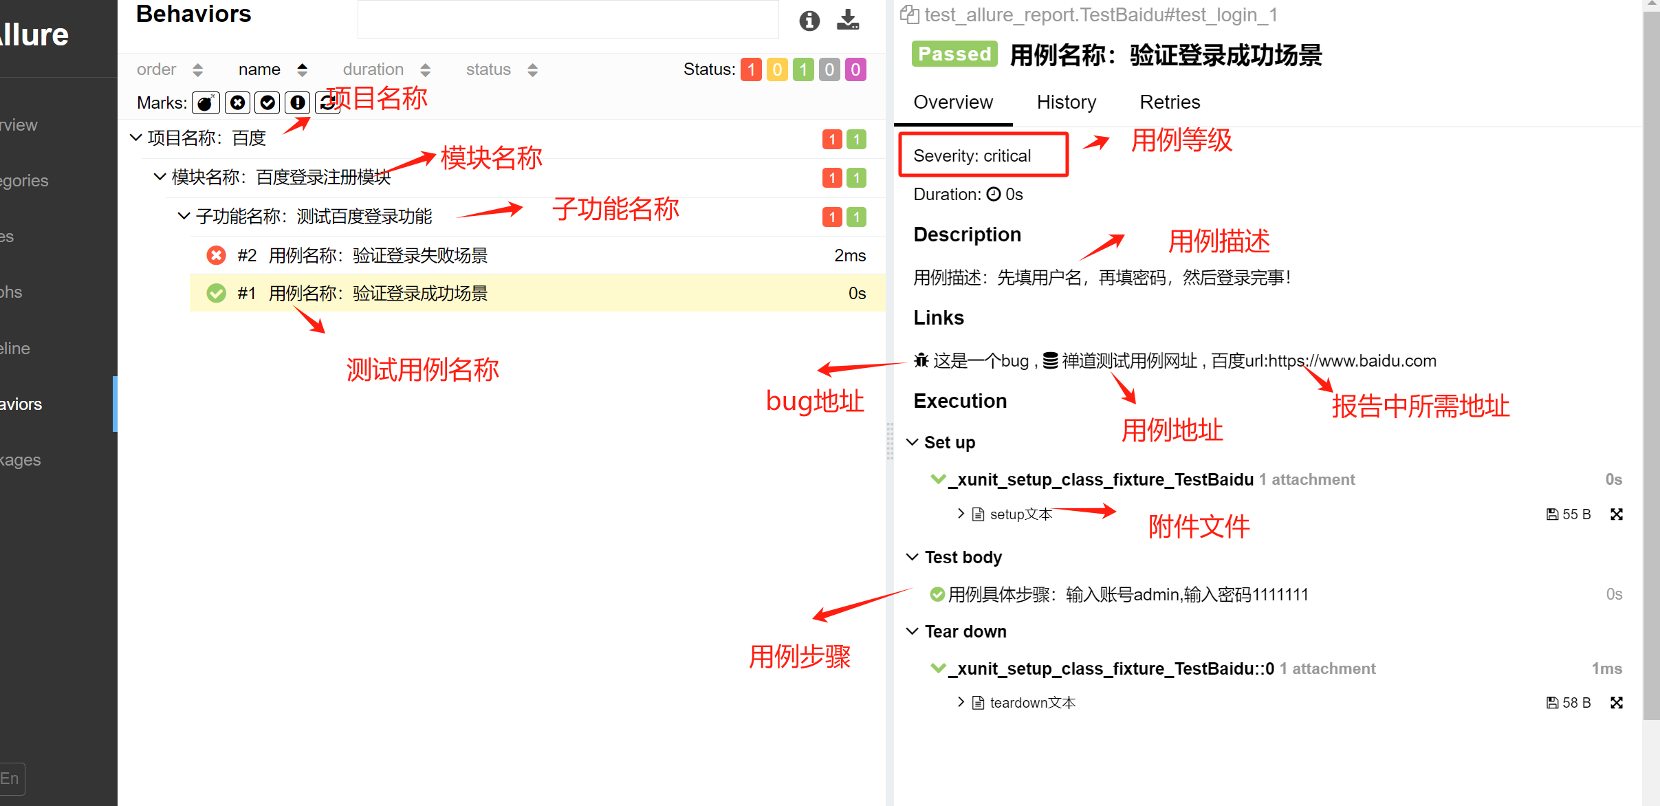Toggle the passed tests mark filter

pos(267,102)
